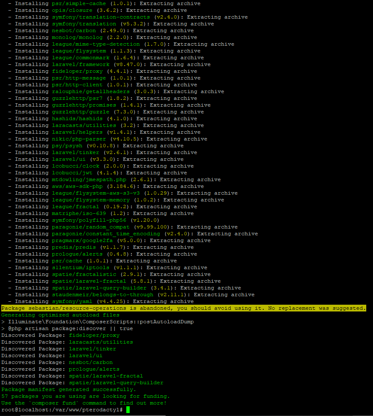Viewport: 373px width, 416px height.
Task: Click 'guzzlehttp/guzzle' package name
Action: (81, 112)
